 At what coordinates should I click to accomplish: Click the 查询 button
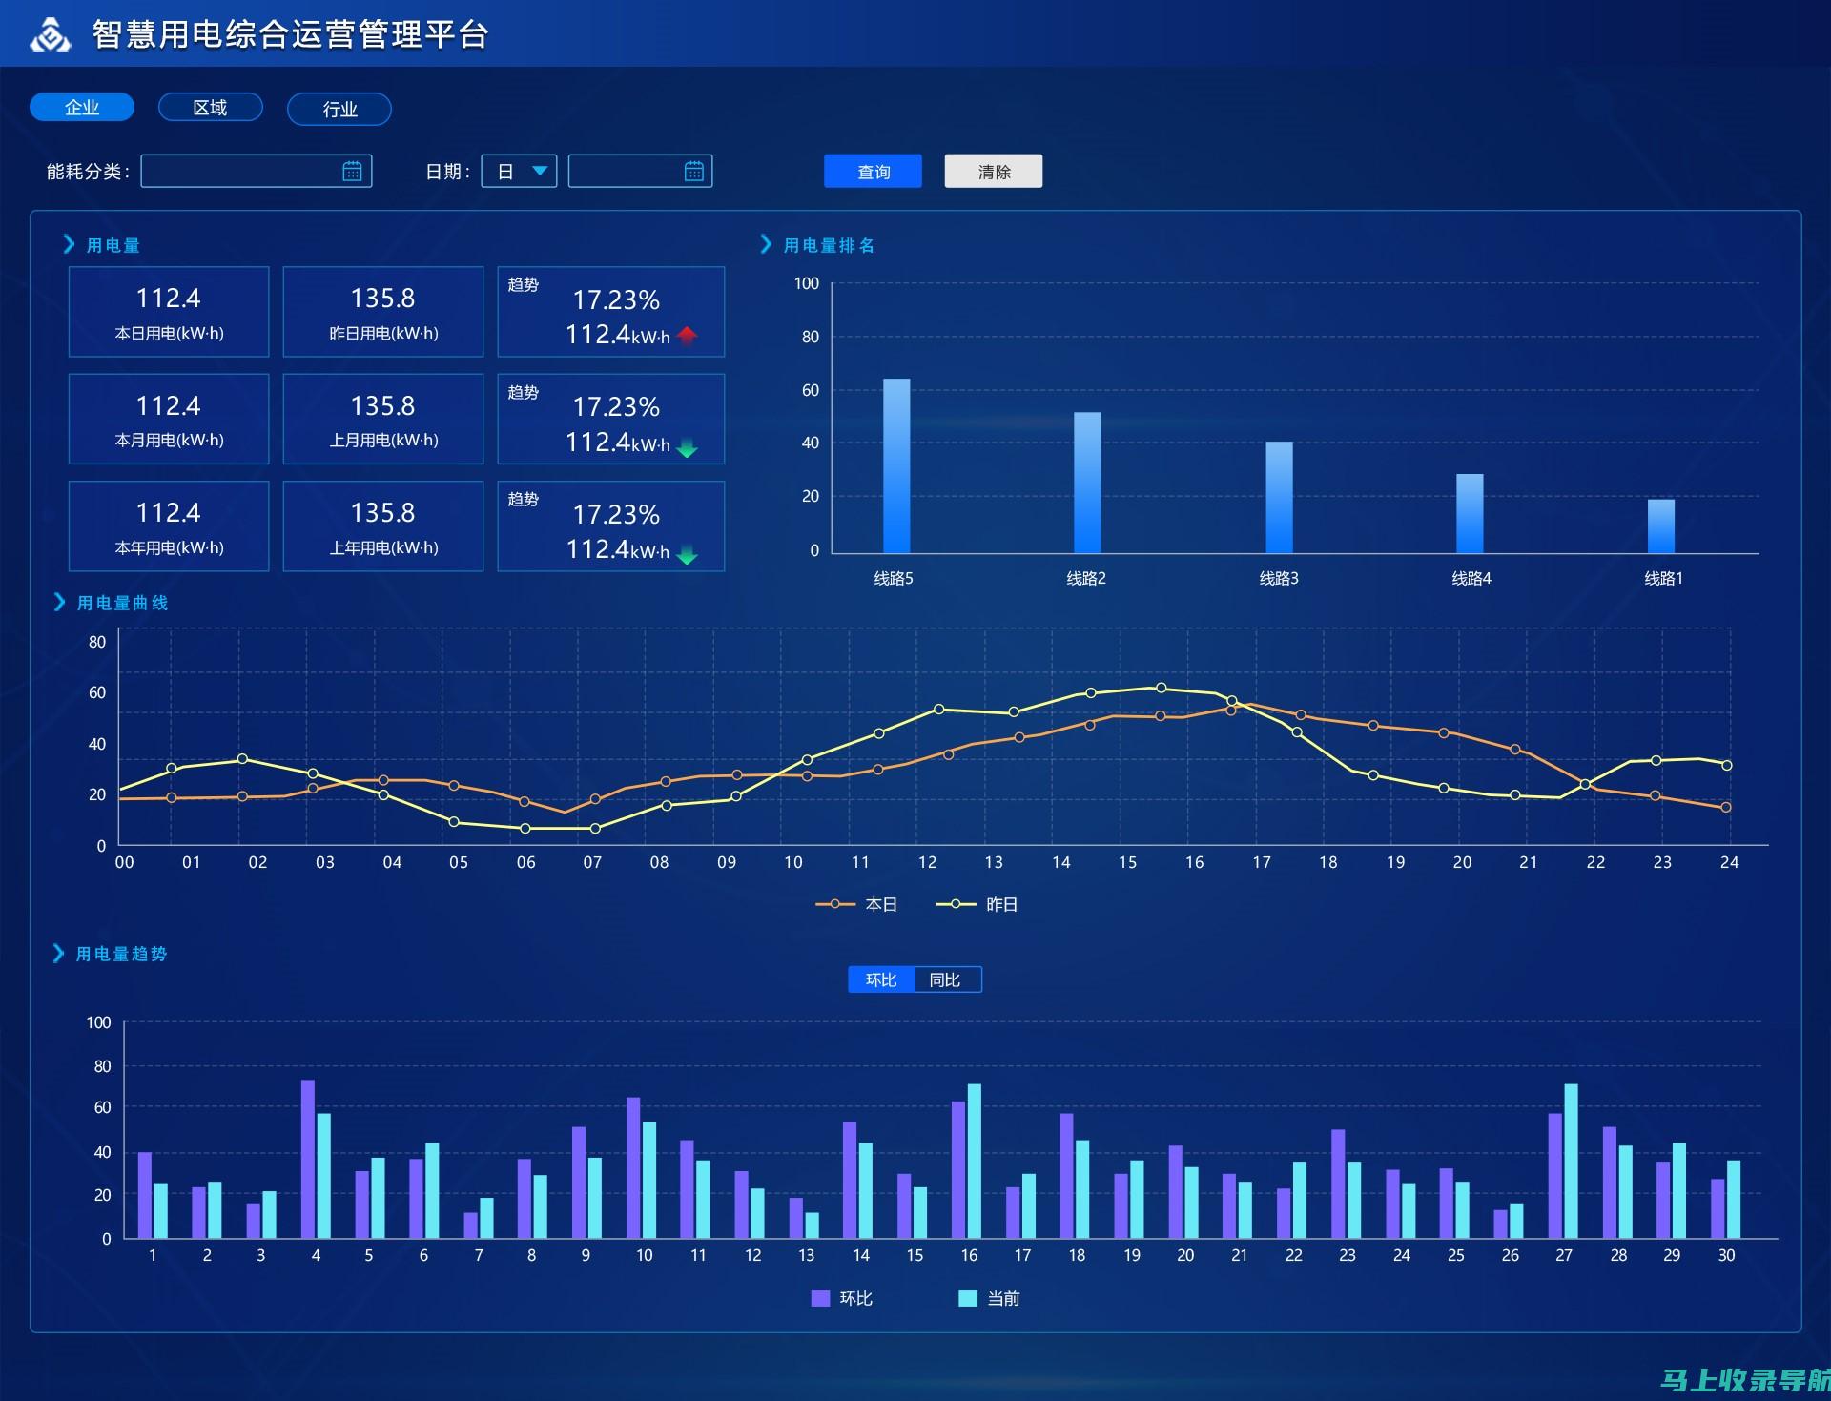pos(873,172)
